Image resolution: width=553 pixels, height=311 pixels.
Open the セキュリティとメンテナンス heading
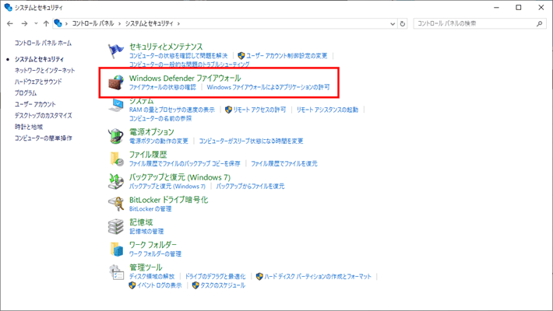166,47
